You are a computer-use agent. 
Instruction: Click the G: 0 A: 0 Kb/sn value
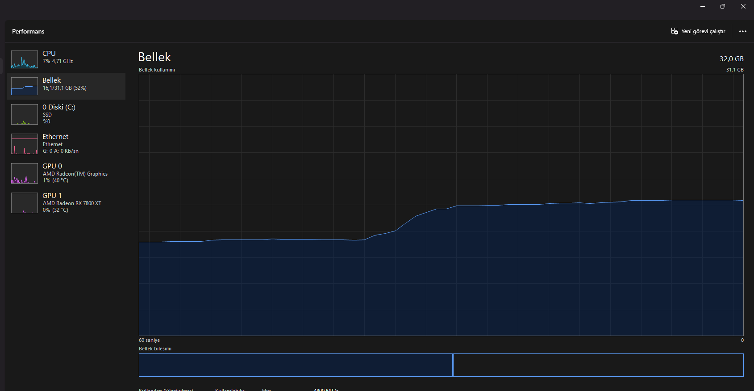click(61, 151)
